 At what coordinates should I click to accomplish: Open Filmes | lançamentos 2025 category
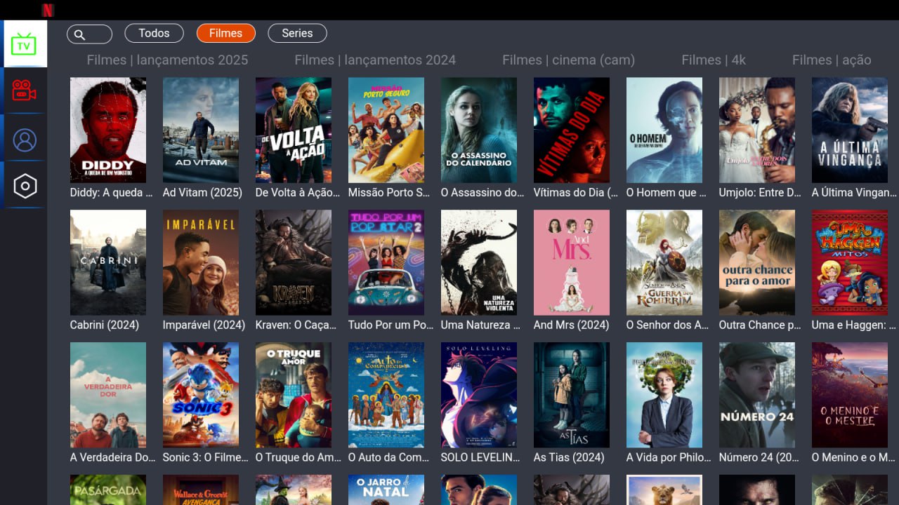click(x=167, y=60)
